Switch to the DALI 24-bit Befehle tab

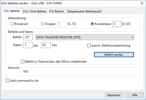35,11
